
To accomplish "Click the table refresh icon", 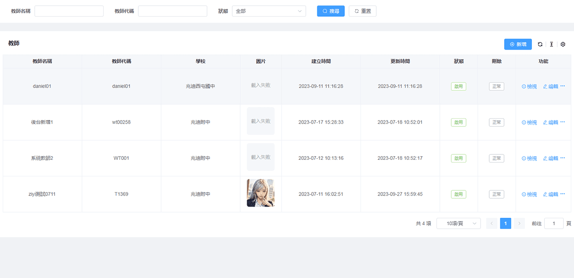I will [x=540, y=44].
